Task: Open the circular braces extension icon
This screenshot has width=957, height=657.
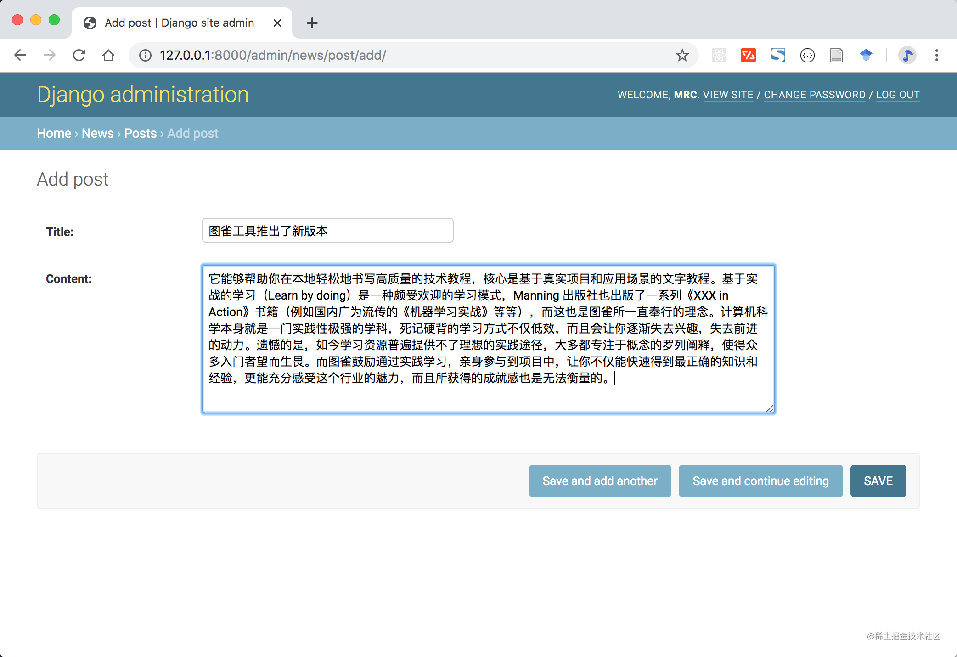Action: 807,56
